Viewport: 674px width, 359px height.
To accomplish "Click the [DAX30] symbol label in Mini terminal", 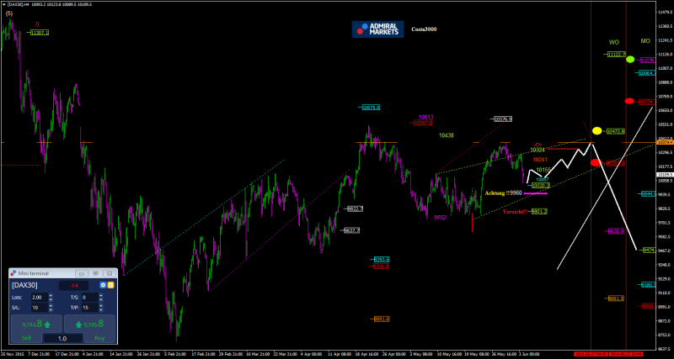I will coord(24,285).
